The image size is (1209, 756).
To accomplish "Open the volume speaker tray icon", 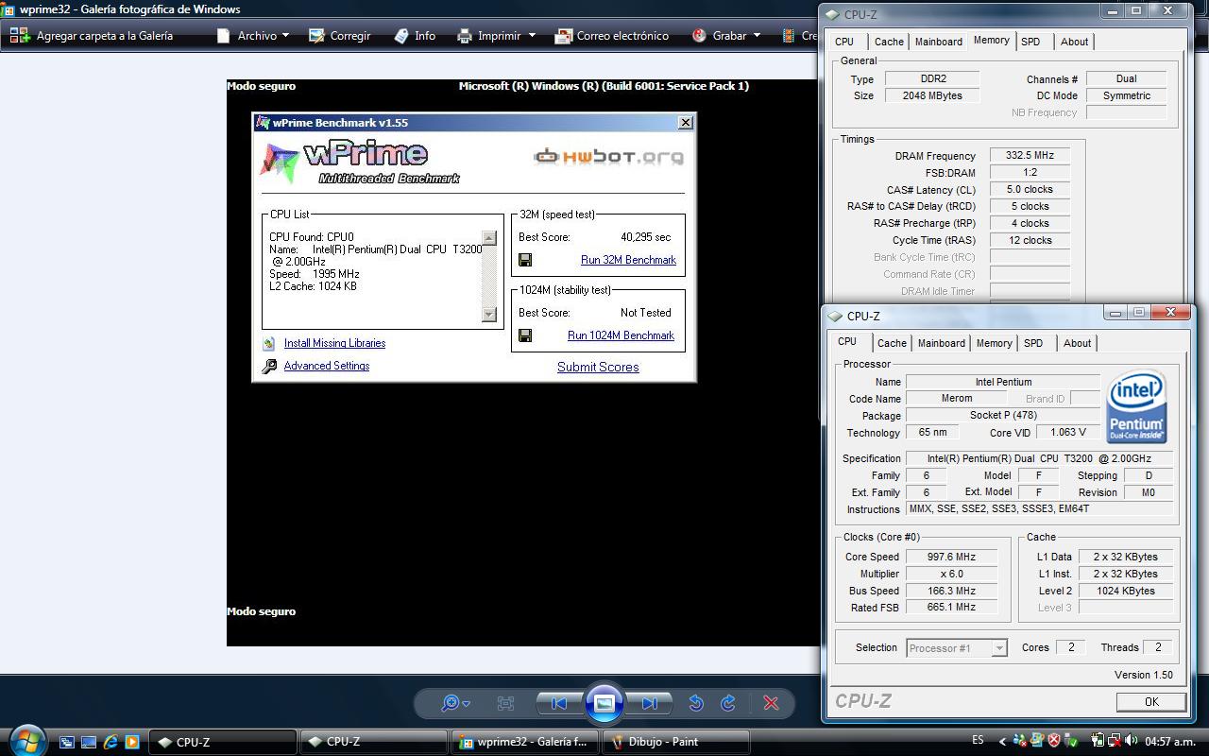I will pos(1131,742).
